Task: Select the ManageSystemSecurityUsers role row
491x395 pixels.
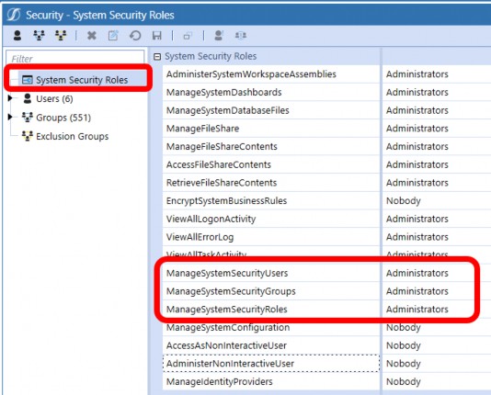Action: point(271,274)
